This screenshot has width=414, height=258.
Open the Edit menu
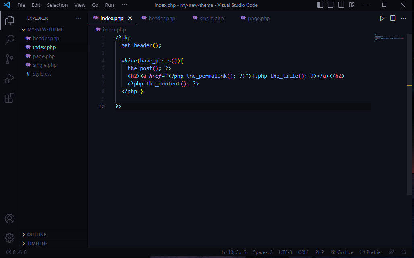[36, 5]
